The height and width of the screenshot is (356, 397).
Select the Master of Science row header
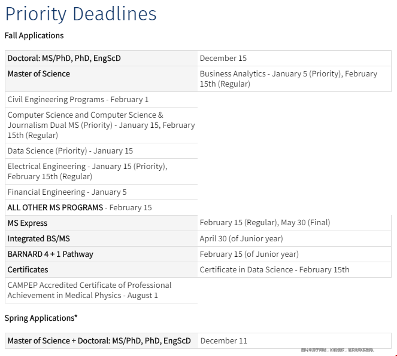101,79
